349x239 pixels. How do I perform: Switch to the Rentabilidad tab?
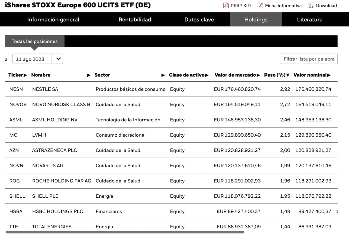tap(135, 20)
